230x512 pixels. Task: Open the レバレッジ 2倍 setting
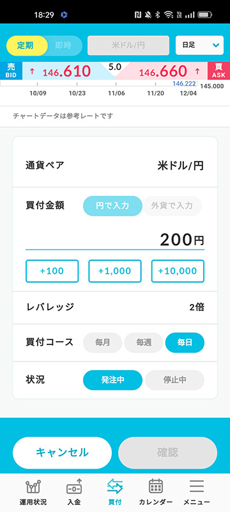click(115, 307)
